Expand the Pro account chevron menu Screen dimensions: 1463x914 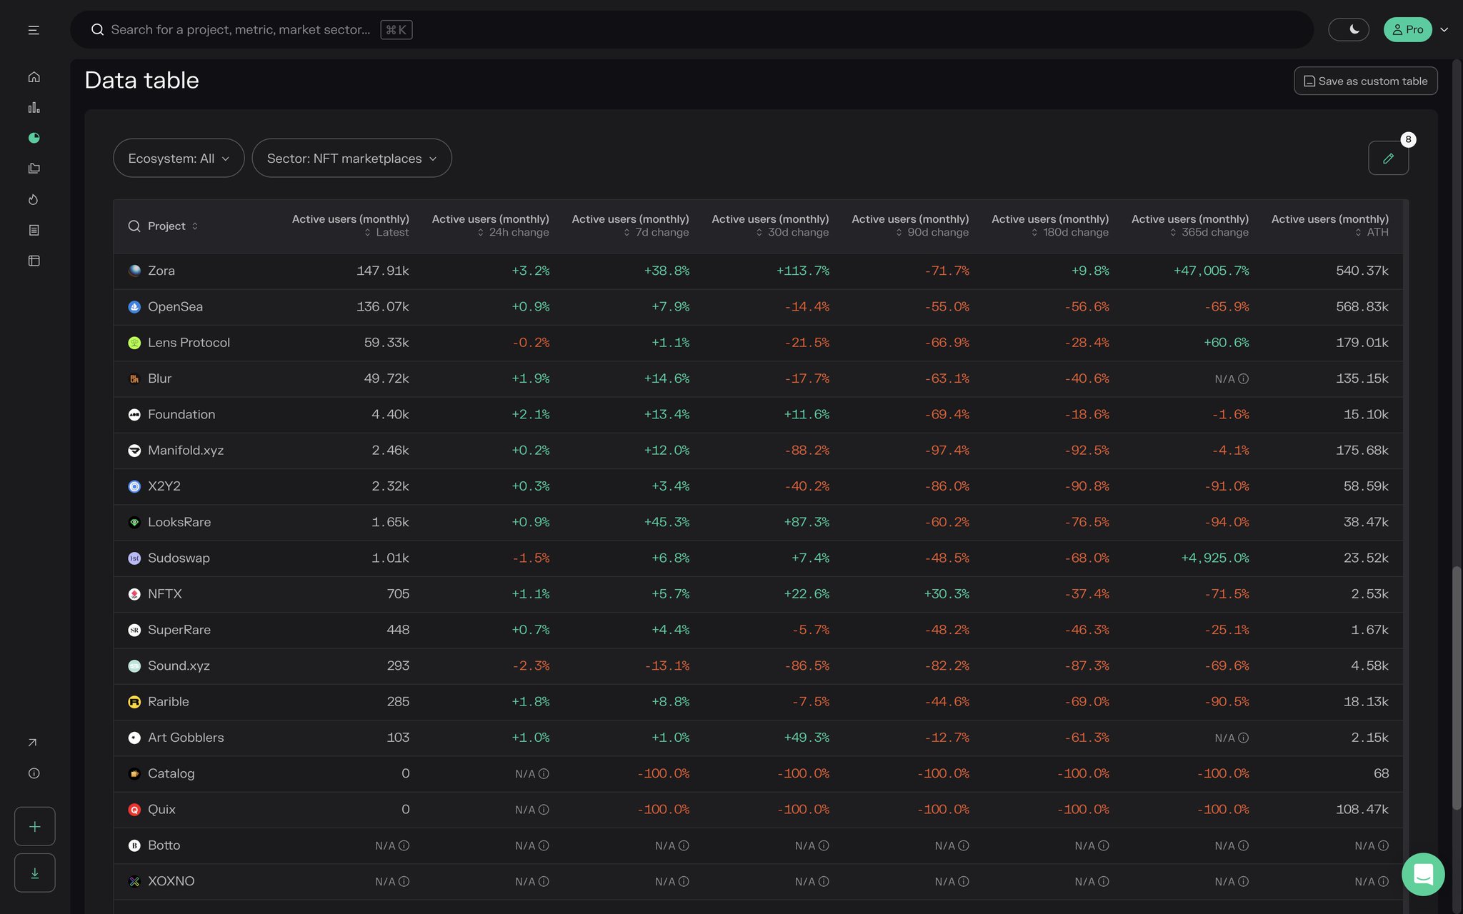1444,30
